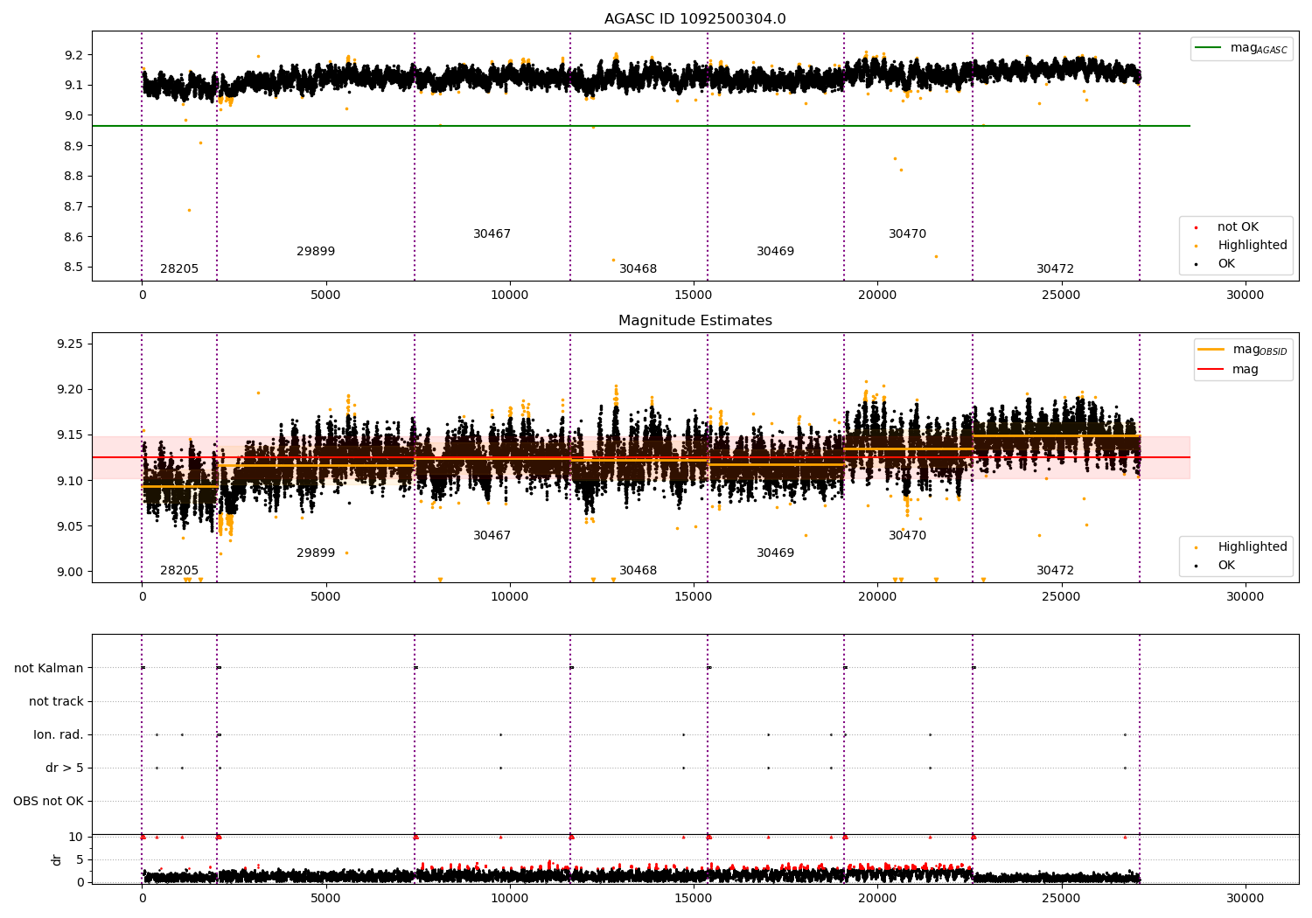Click obsid label 30468 in Magnitude Estimates plot
The image size is (1312, 918).
point(638,571)
